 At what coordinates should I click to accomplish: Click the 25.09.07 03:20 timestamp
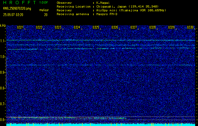point(13,15)
